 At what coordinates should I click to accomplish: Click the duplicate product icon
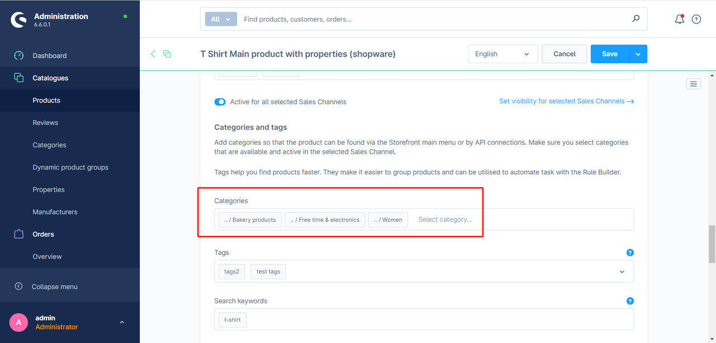(x=167, y=54)
